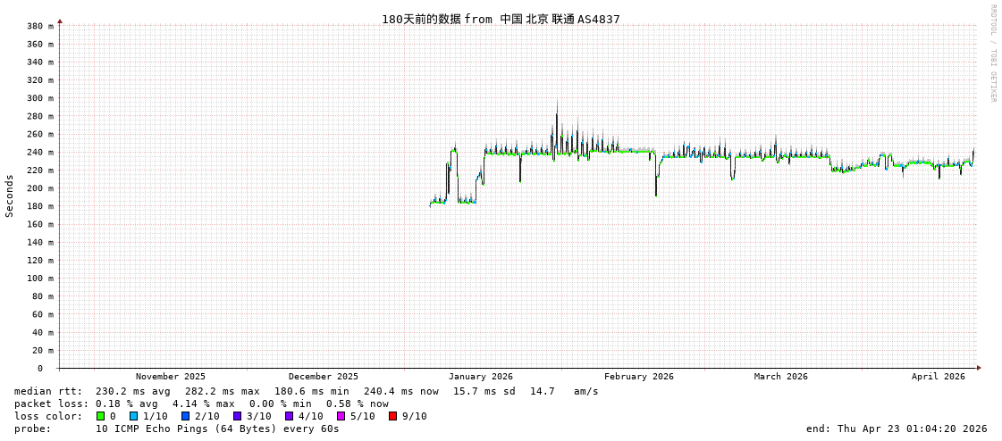1002x441 pixels.
Task: Click the magenta 5/10 loss swatch
Action: click(341, 416)
